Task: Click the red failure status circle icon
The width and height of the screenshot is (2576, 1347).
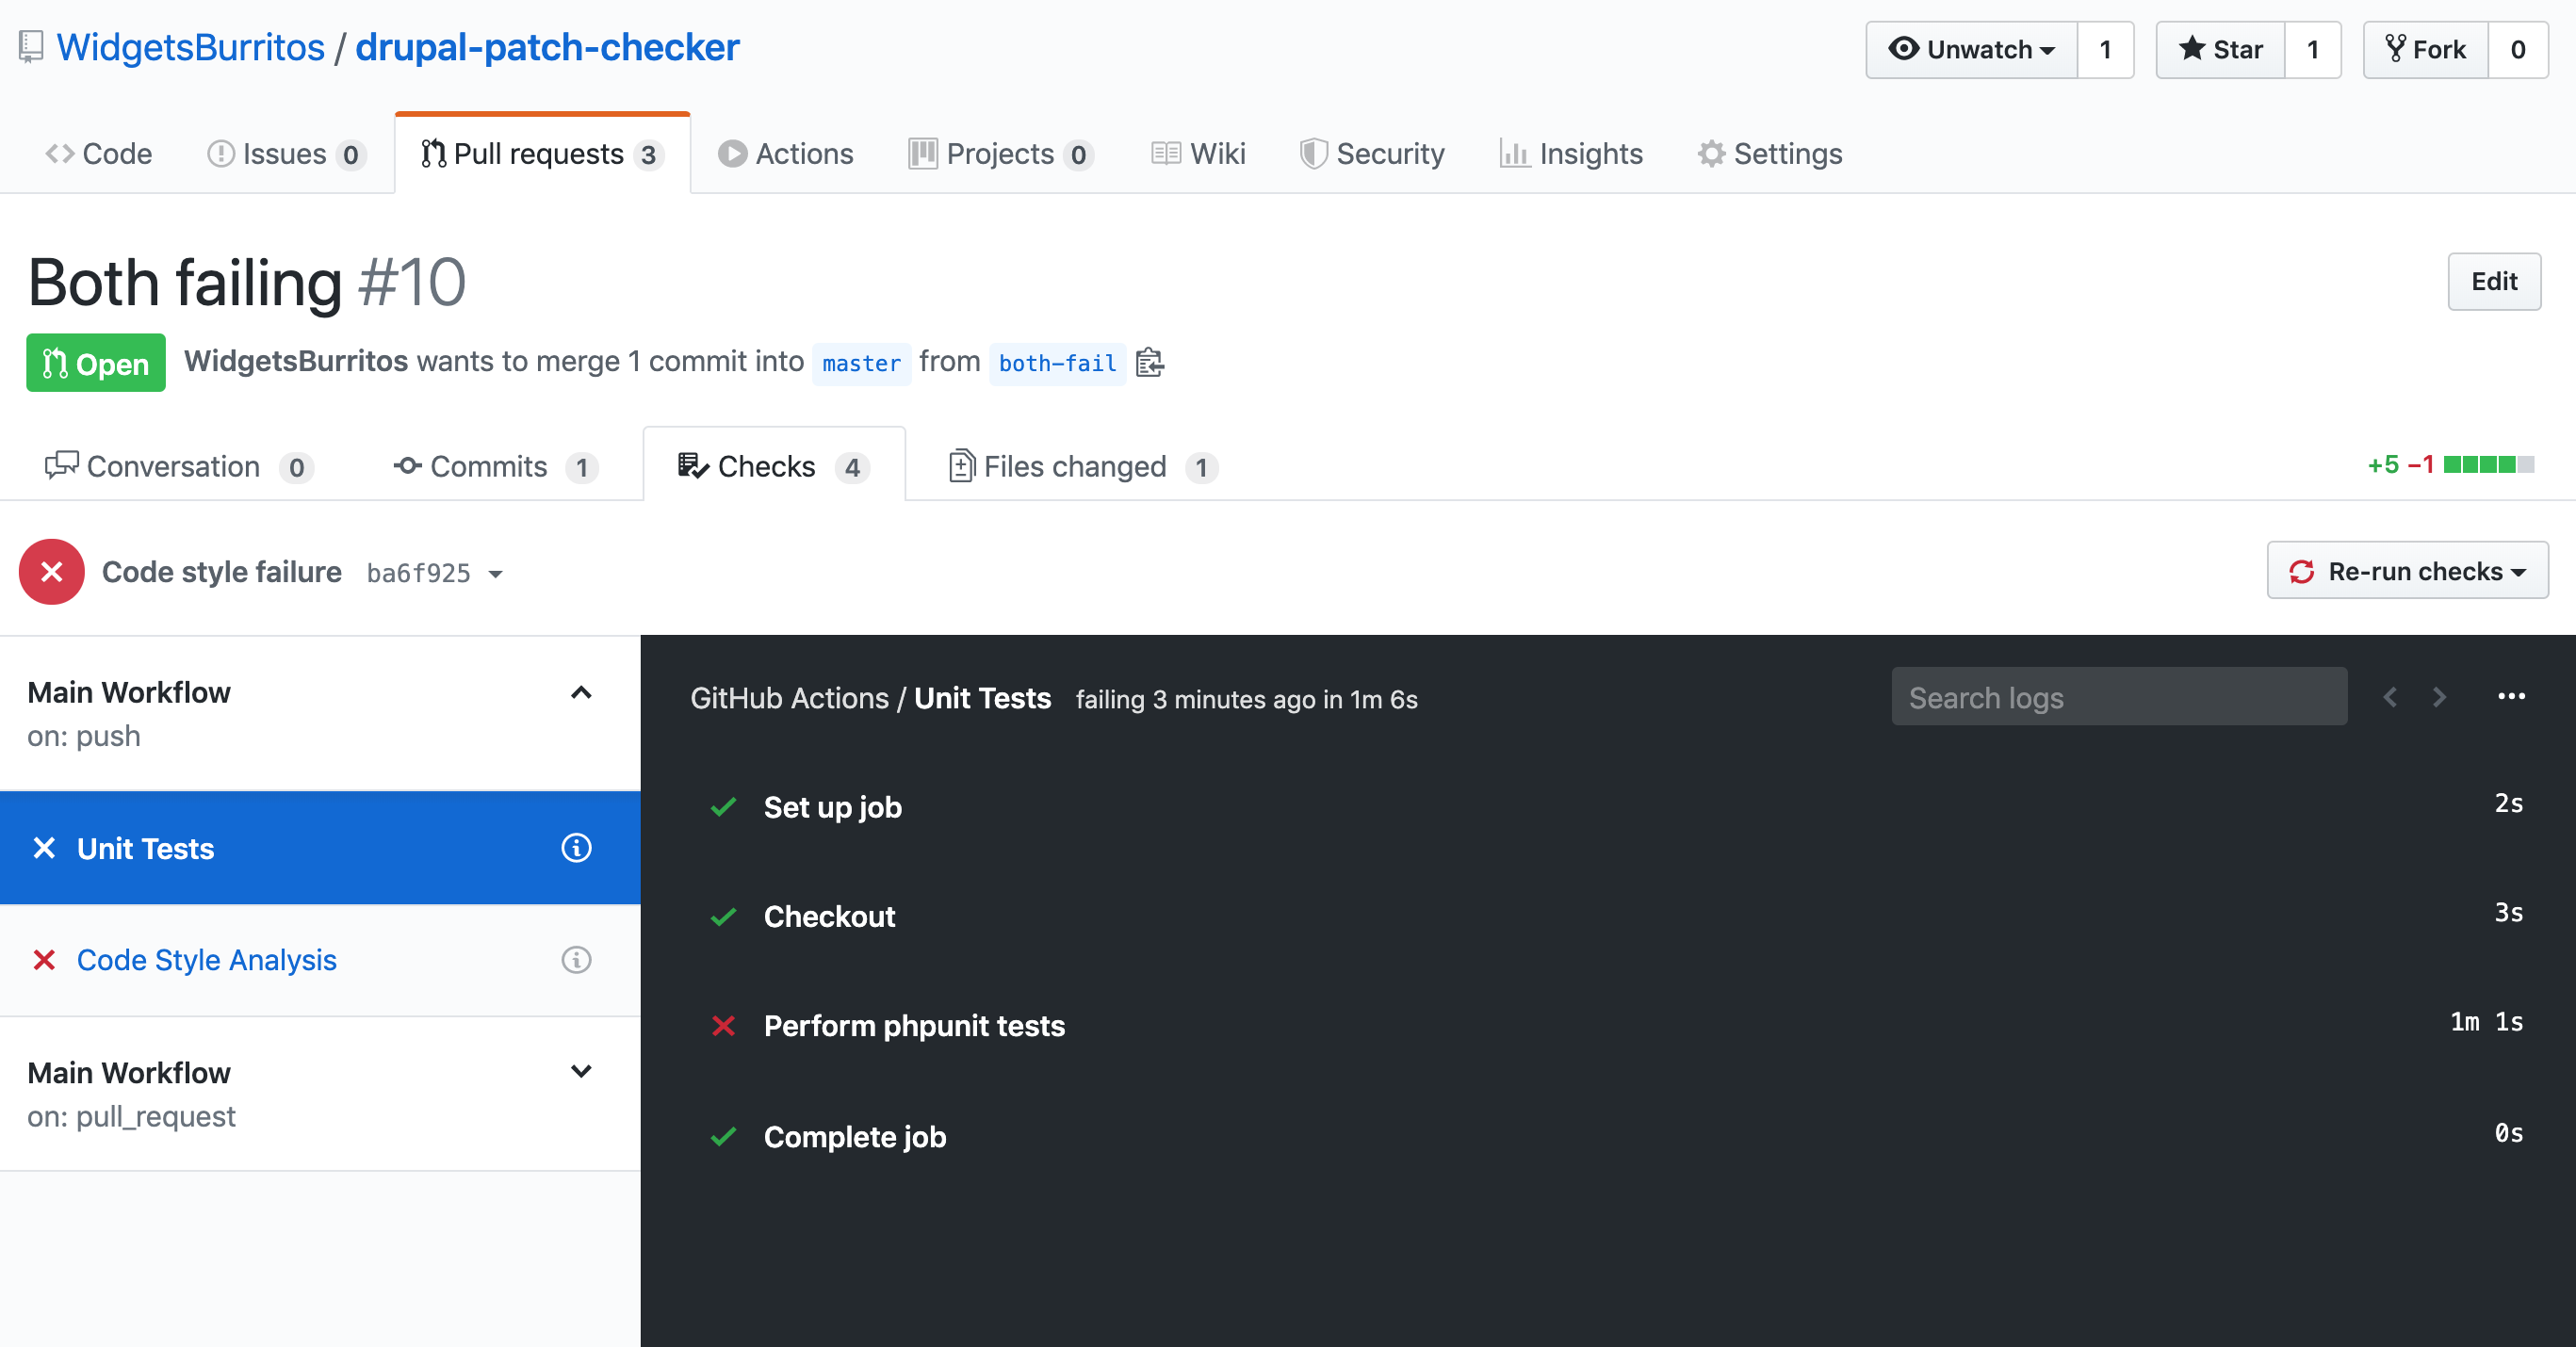Action: click(x=52, y=572)
